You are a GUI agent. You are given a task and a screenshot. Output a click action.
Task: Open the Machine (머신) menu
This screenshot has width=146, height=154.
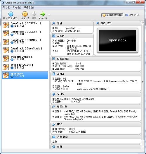(x=17, y=7)
